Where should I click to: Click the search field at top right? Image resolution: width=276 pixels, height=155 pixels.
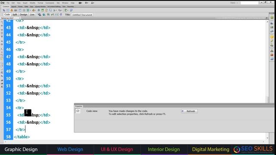249,3
